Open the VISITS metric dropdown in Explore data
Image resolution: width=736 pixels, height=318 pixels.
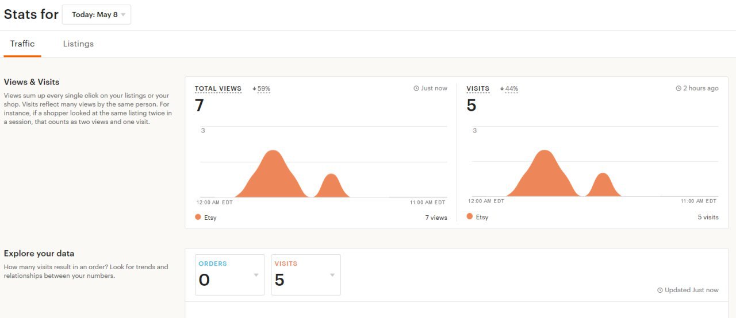[x=306, y=275]
